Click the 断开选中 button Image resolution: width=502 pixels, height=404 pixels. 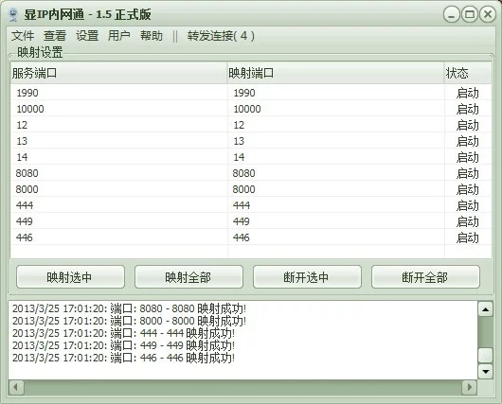[307, 277]
